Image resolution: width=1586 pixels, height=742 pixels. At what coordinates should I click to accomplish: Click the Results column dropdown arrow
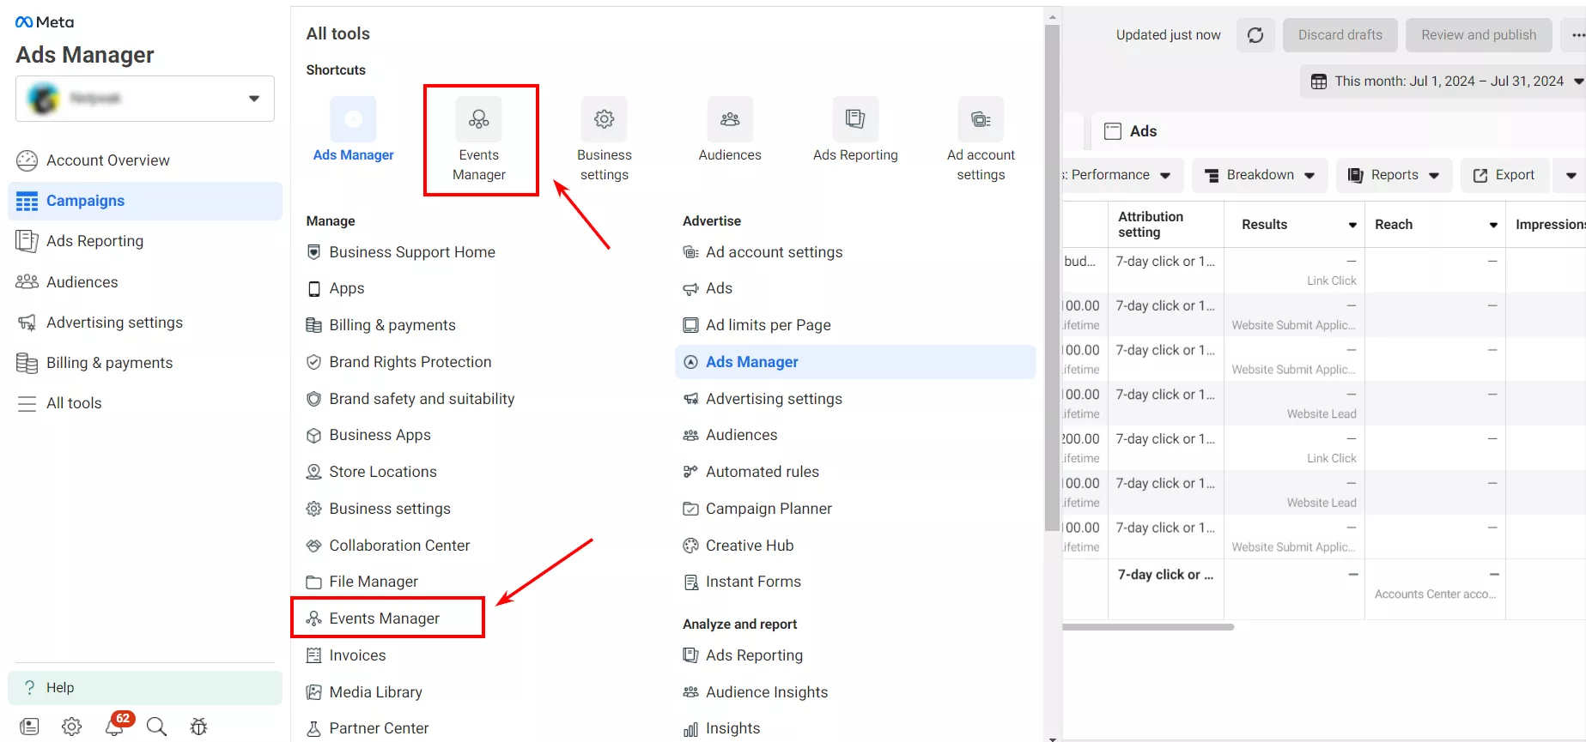(1352, 225)
